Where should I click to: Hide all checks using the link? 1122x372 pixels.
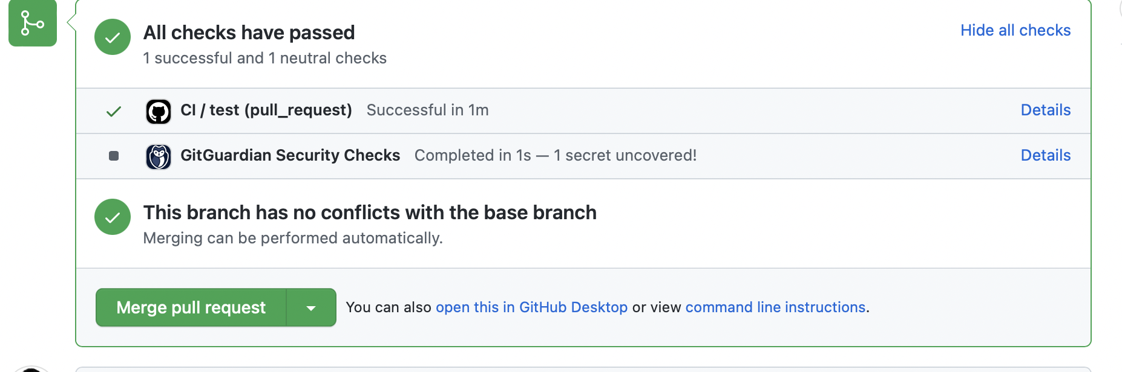coord(1015,30)
